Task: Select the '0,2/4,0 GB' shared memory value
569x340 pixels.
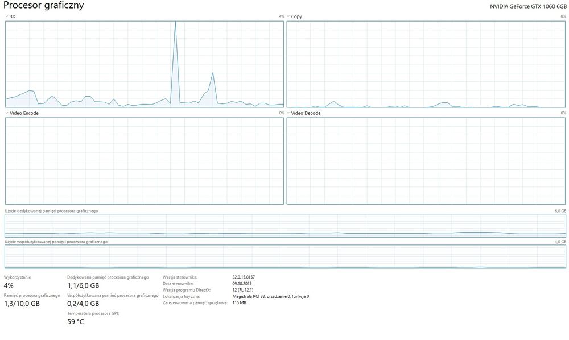Action: [x=83, y=304]
